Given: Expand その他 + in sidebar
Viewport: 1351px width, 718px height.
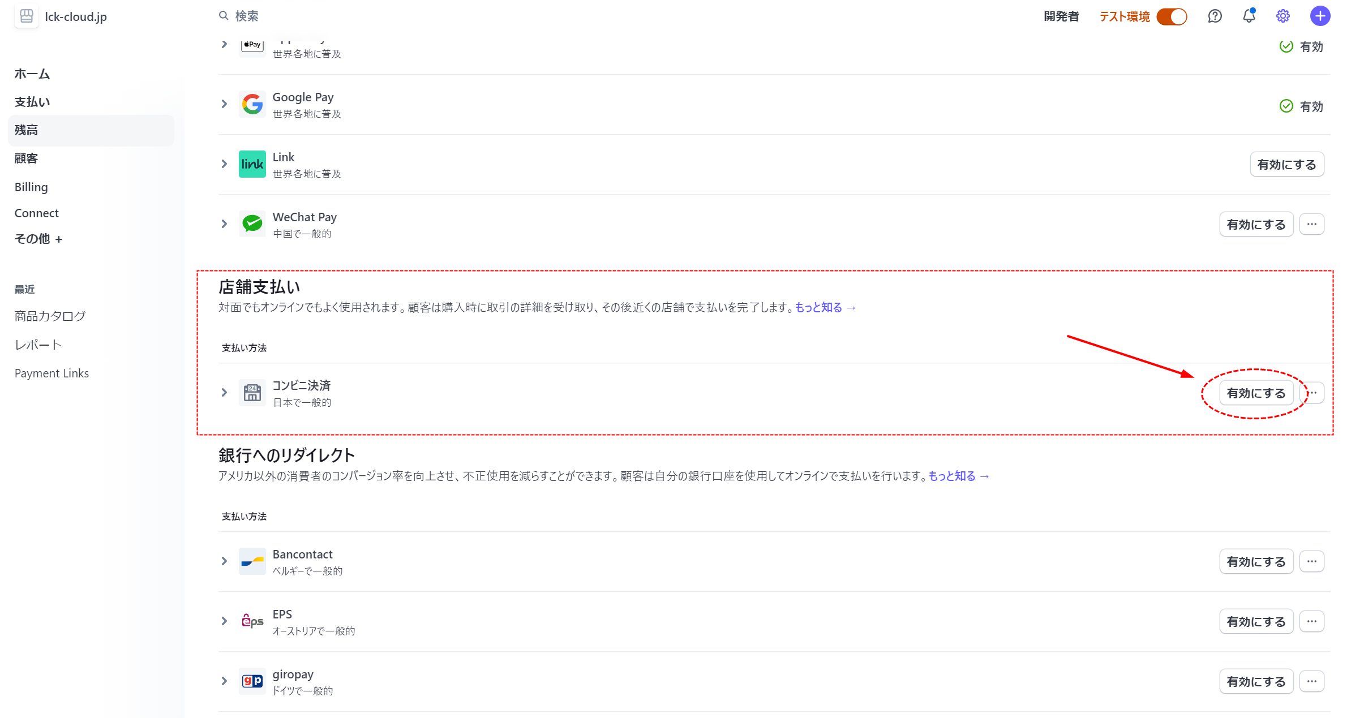Looking at the screenshot, I should point(38,239).
